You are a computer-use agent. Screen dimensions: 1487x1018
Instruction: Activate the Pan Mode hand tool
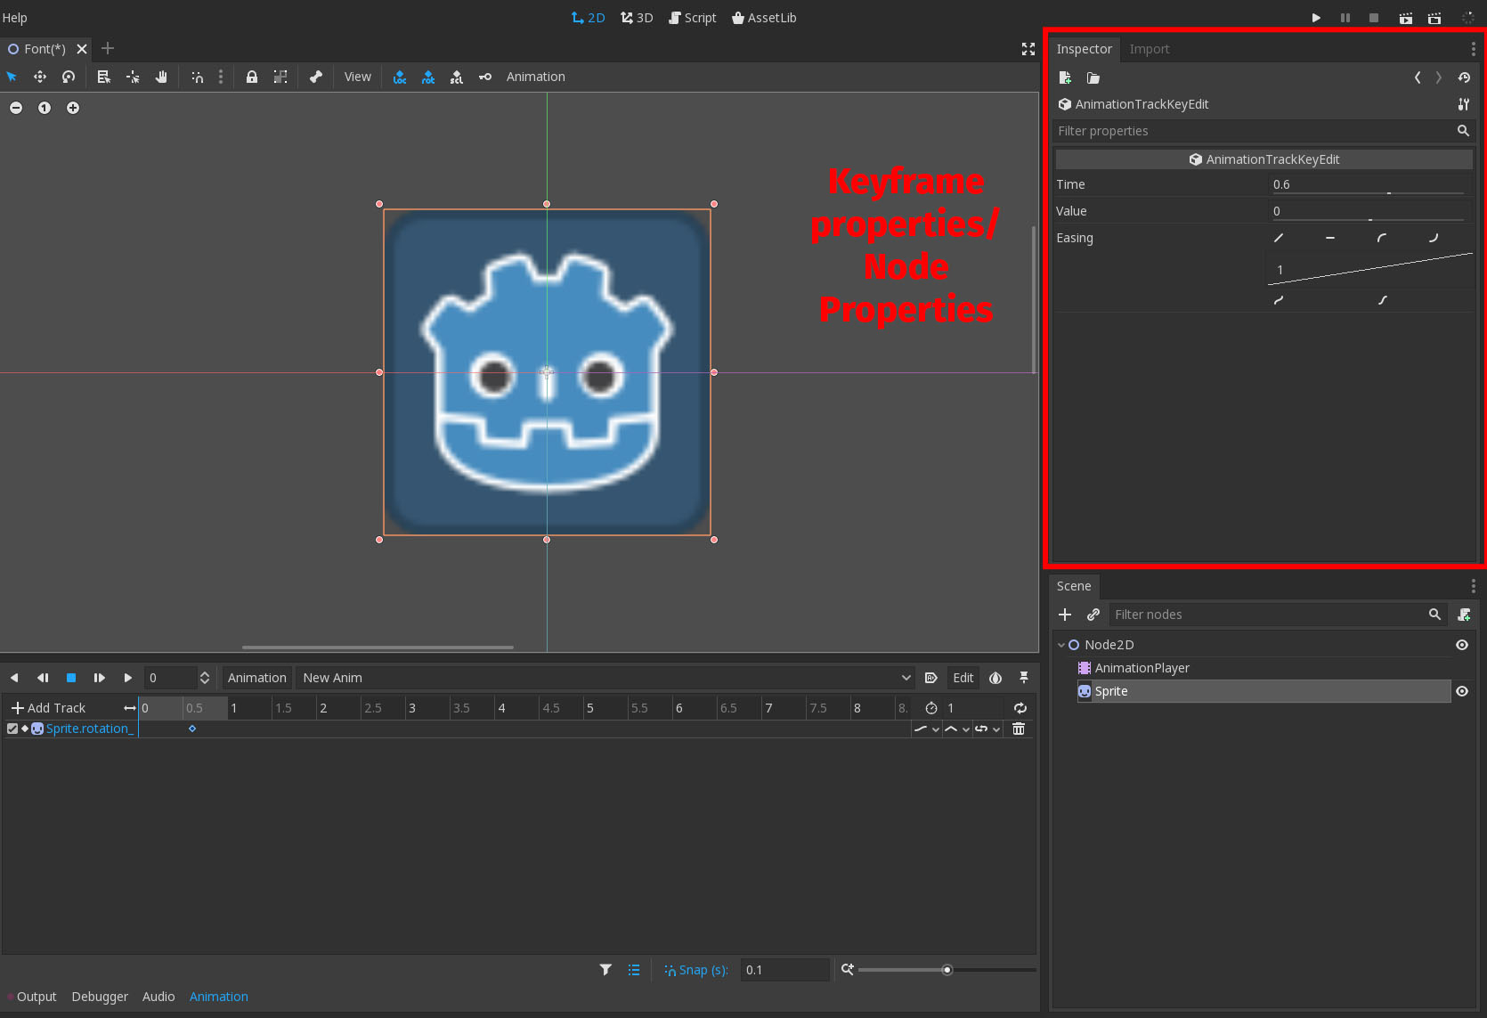click(x=161, y=77)
